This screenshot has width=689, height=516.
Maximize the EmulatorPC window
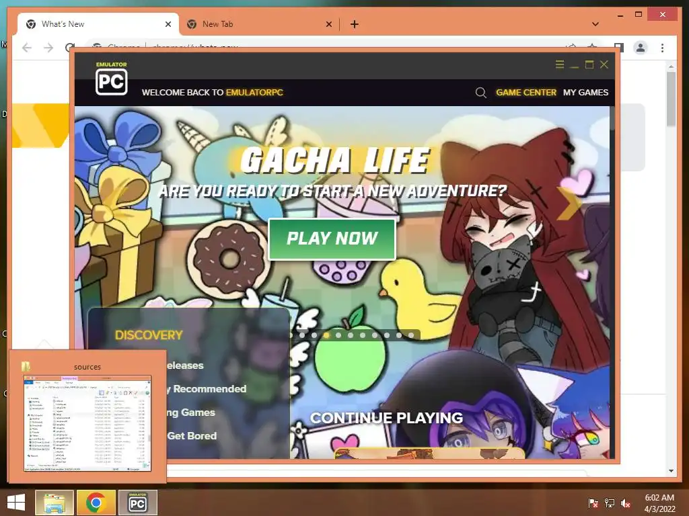tap(589, 64)
